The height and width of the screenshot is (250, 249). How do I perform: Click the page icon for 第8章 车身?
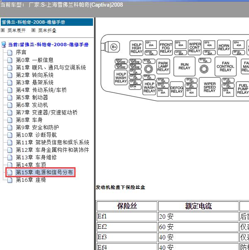[10, 120]
